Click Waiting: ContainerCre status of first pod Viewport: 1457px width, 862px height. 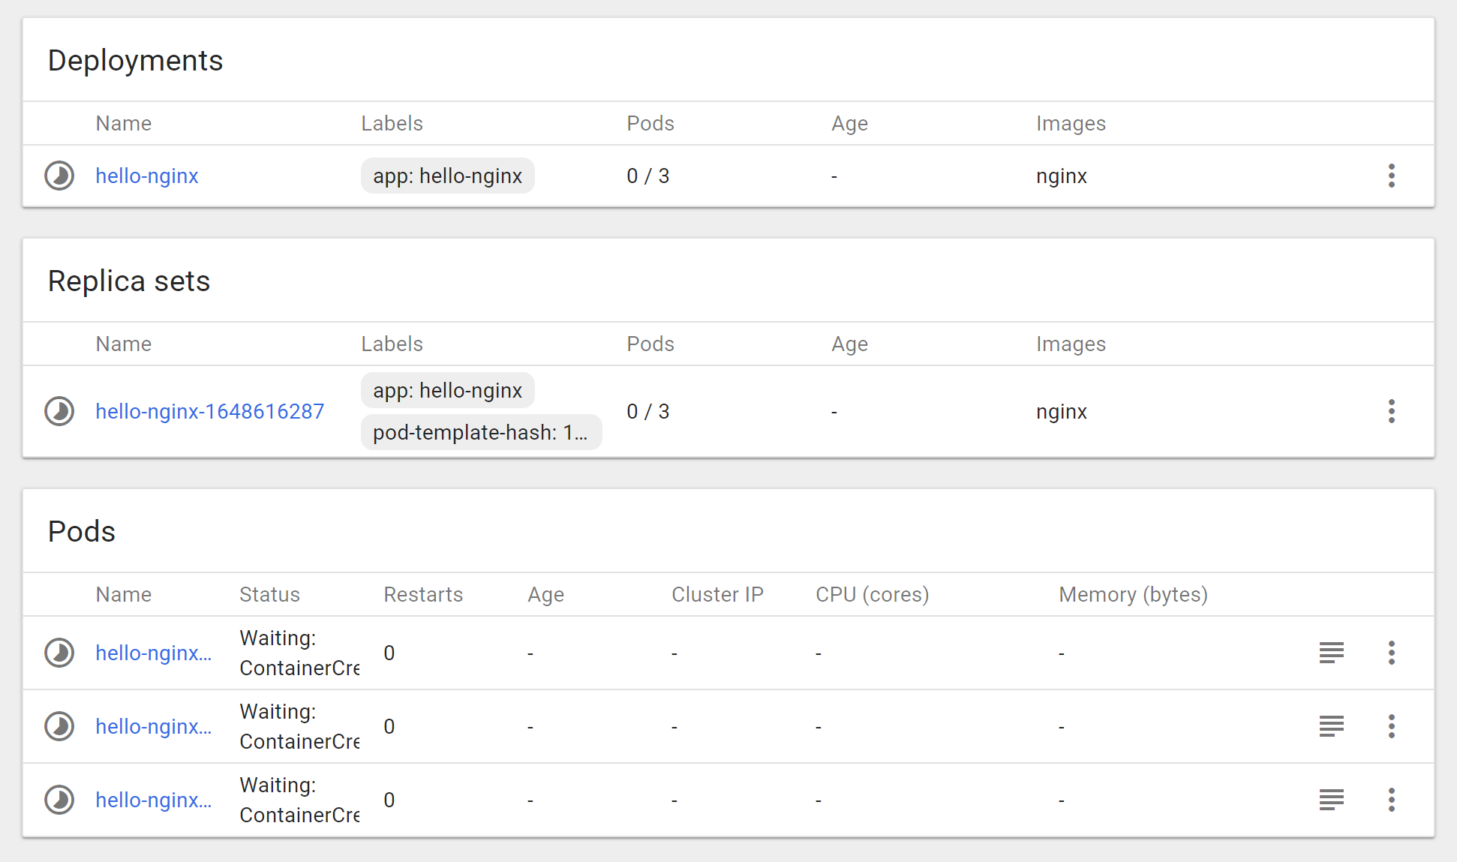pyautogui.click(x=299, y=653)
